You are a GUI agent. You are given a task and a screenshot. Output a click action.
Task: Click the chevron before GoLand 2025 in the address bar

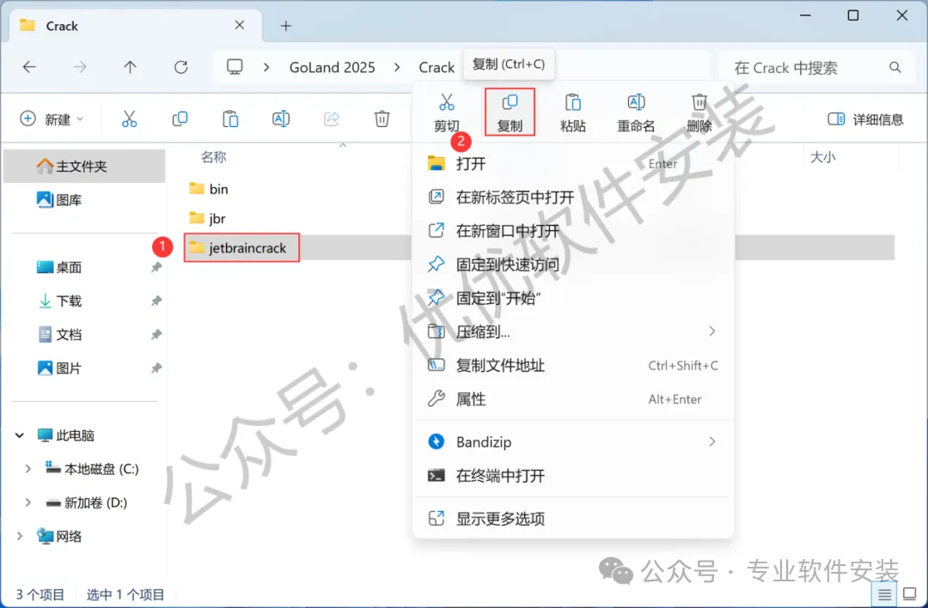tap(266, 68)
